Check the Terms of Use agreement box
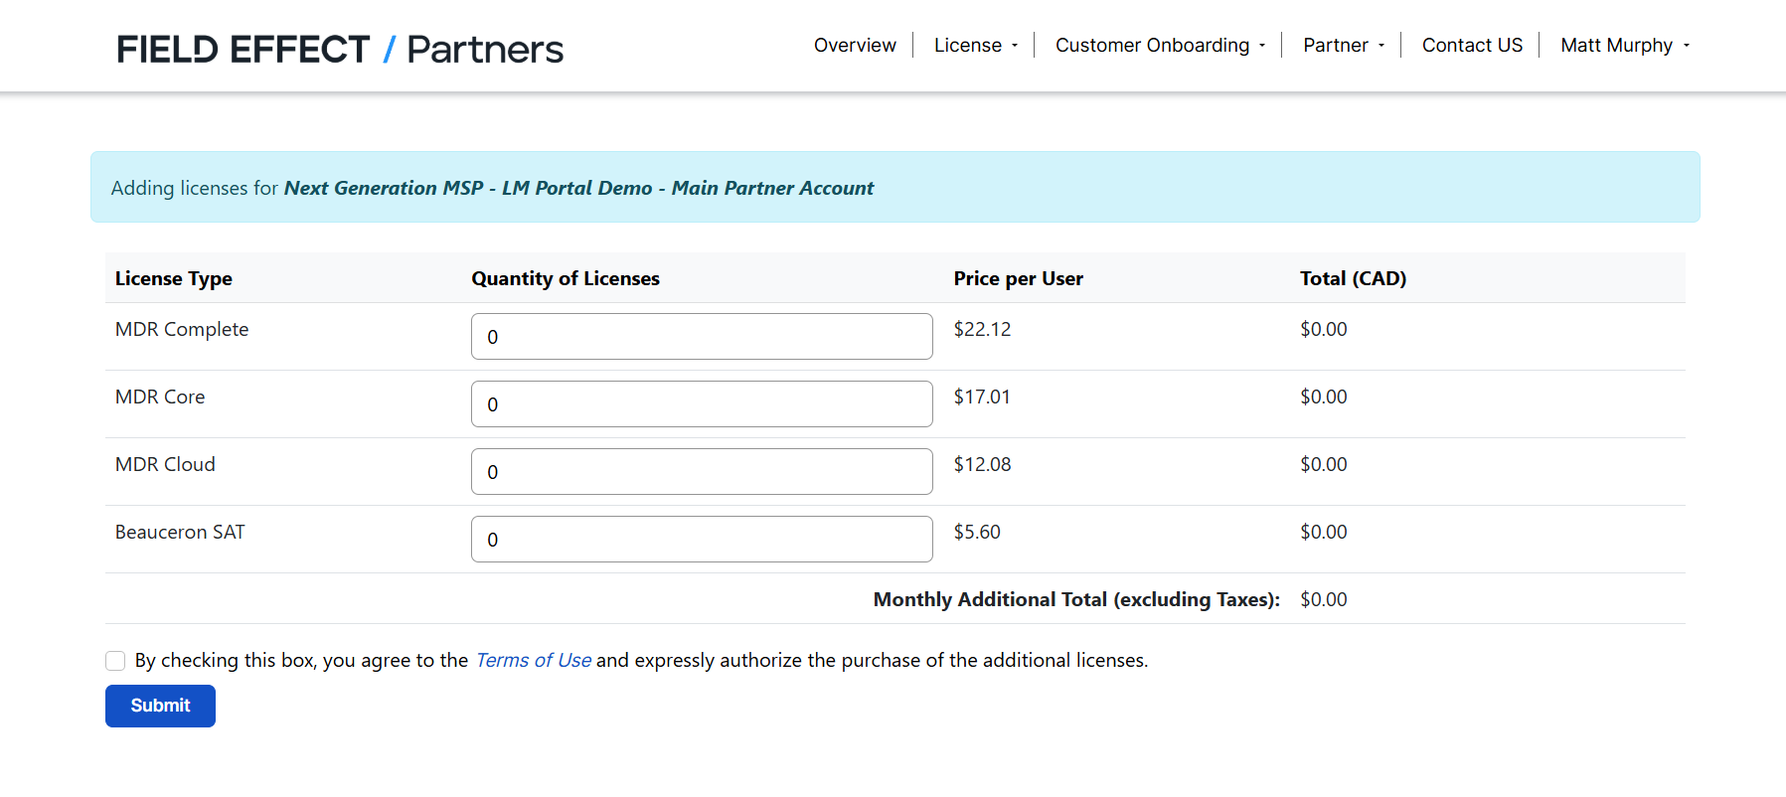1786x797 pixels. (115, 661)
